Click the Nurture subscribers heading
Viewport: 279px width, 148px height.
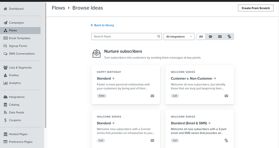coord(123,51)
